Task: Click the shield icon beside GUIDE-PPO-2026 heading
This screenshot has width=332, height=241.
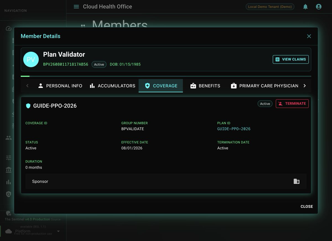Action: pos(28,106)
